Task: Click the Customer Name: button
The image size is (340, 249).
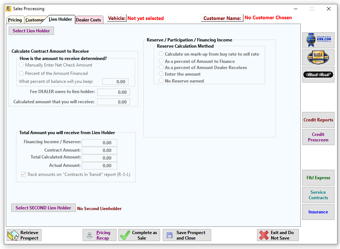Action: (222, 19)
